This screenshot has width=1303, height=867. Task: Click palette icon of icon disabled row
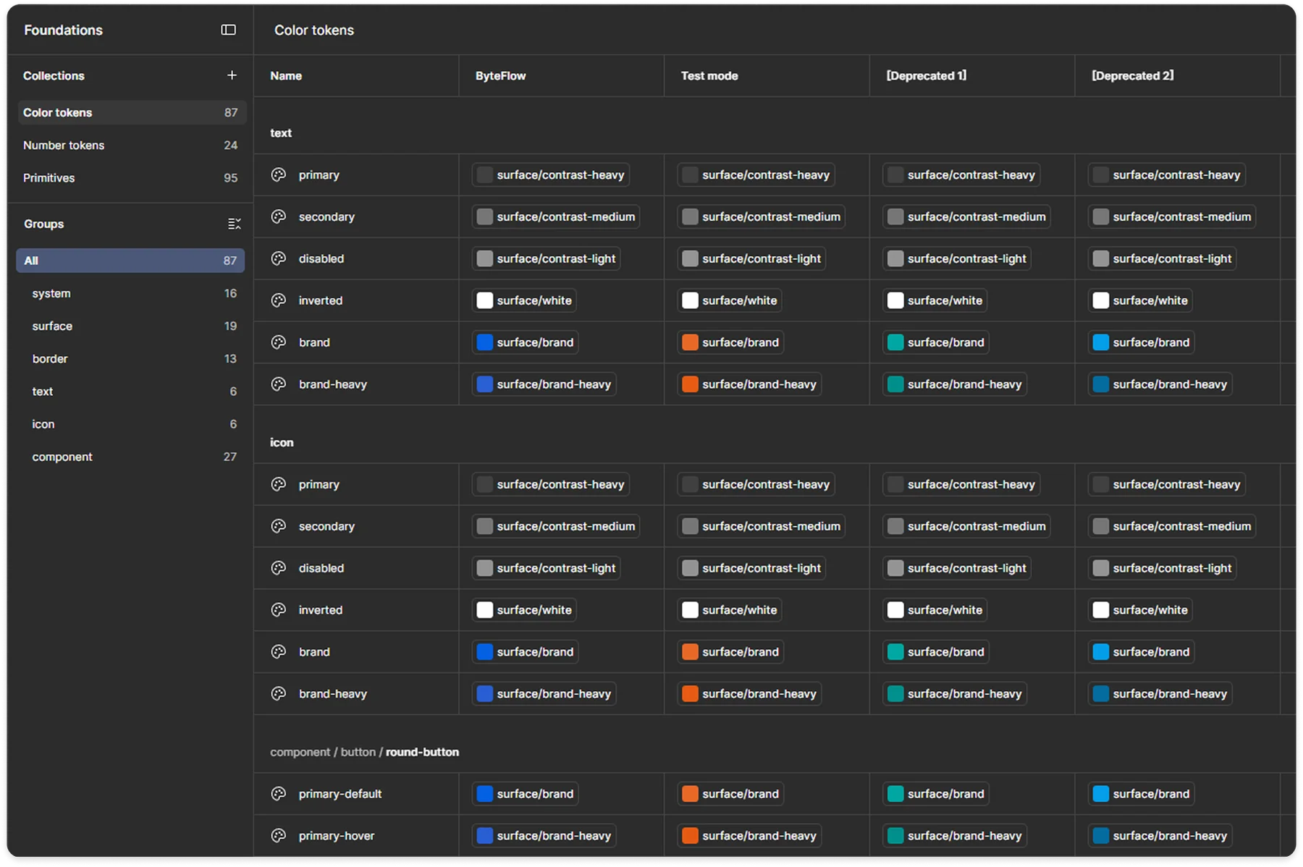point(279,568)
